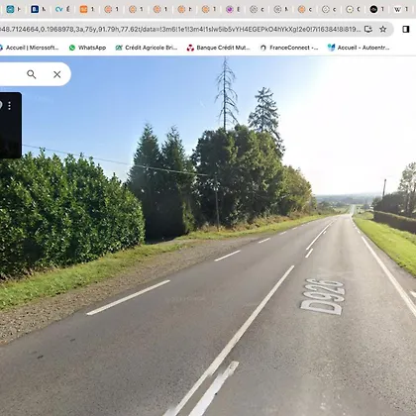Click the D926 road marking in Street View
This screenshot has width=416, height=416.
323,297
